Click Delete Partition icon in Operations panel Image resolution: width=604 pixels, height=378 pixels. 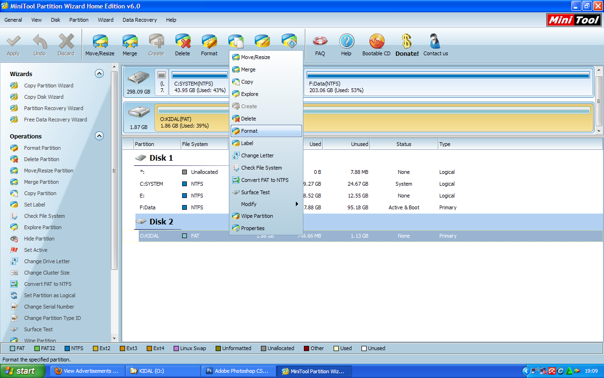coord(14,159)
